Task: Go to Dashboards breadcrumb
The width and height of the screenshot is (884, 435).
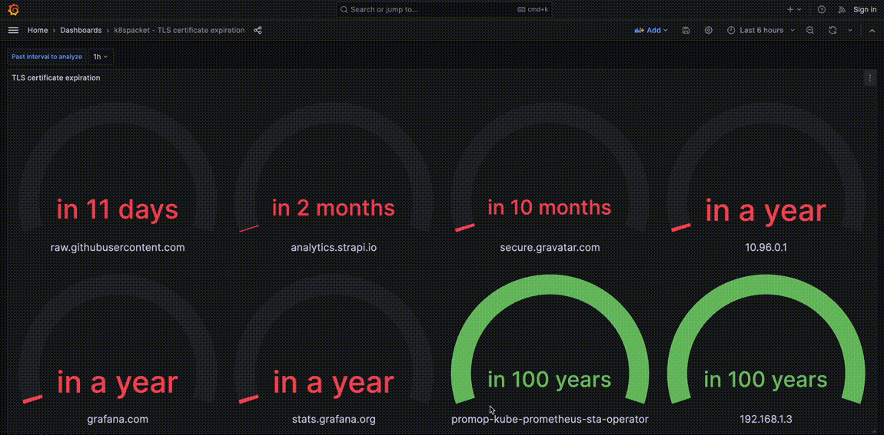Action: click(81, 31)
